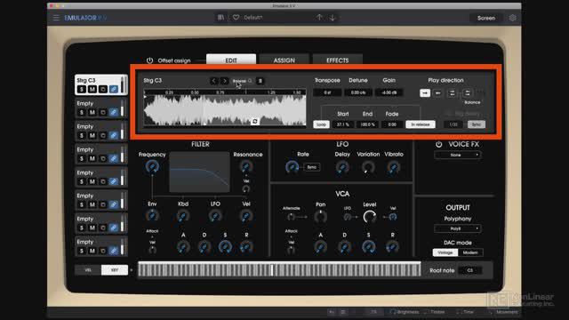This screenshot has width=569, height=320.
Task: Set play direction to reverse arrow
Action: click(437, 92)
